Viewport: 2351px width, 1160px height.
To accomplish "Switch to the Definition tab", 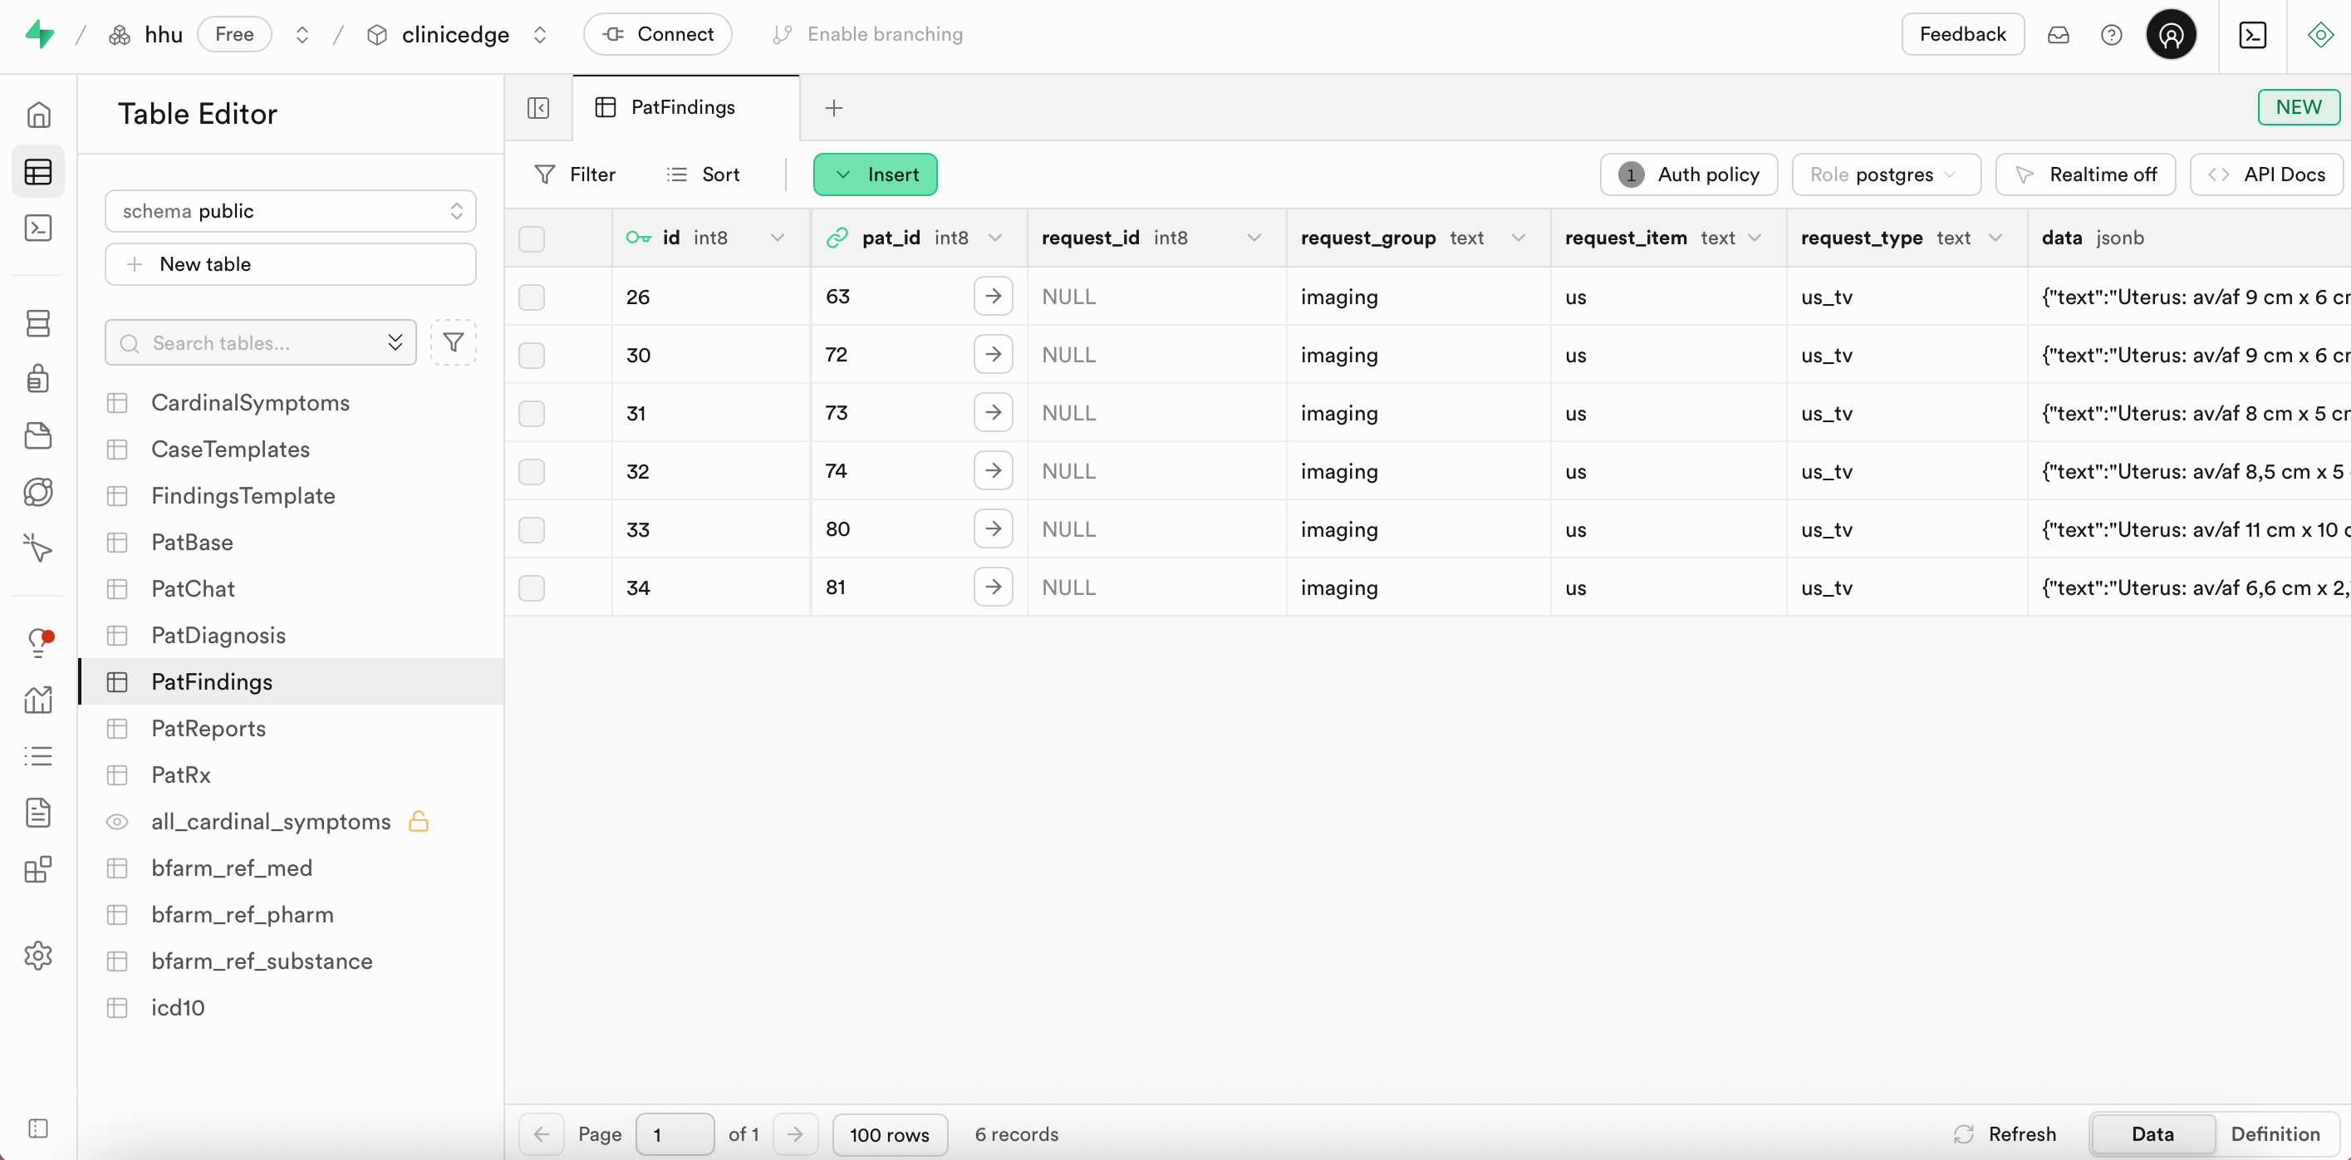I will coord(2275,1133).
